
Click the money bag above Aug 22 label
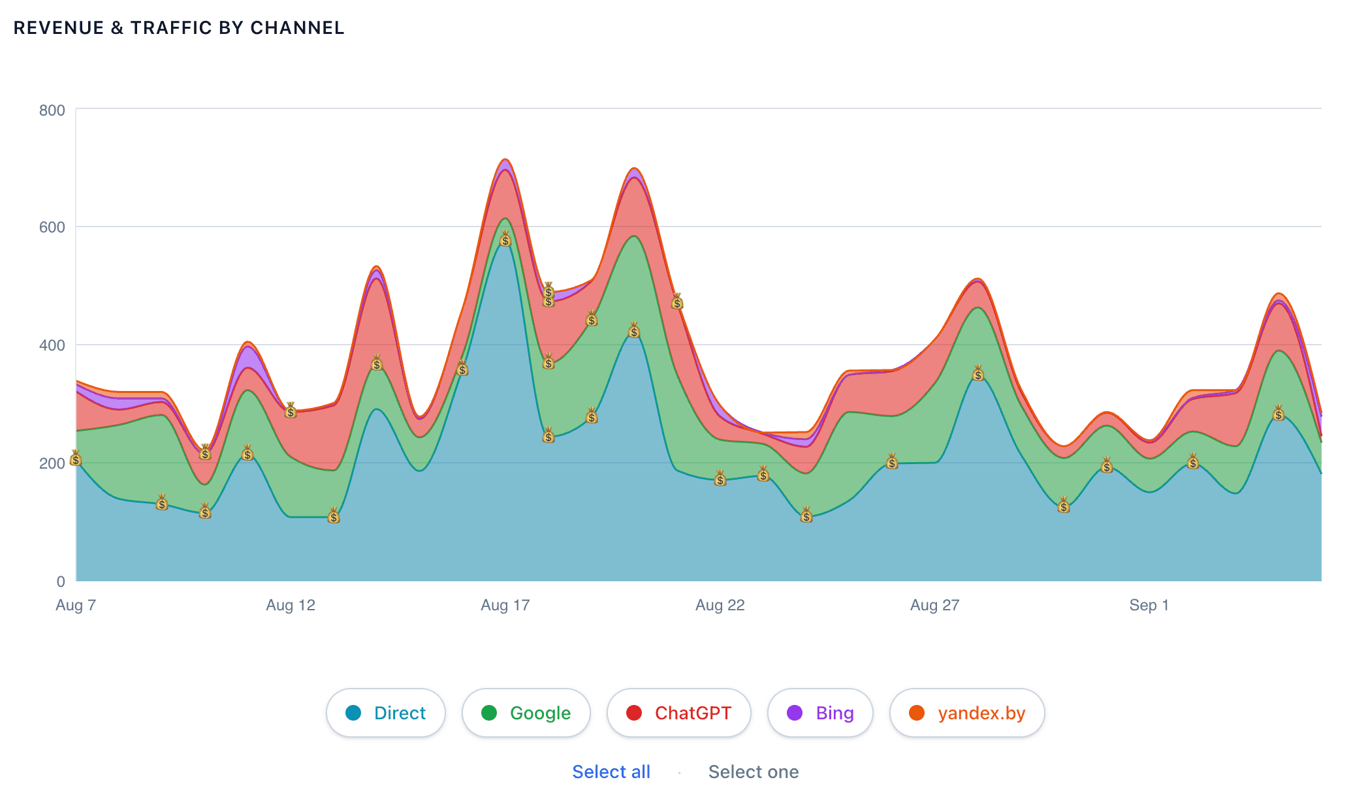point(720,478)
